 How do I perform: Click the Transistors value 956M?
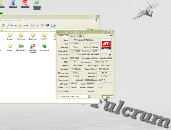(95, 51)
